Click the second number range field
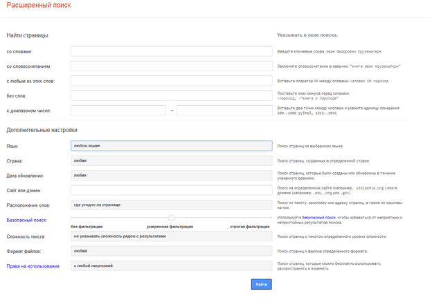 [224, 110]
